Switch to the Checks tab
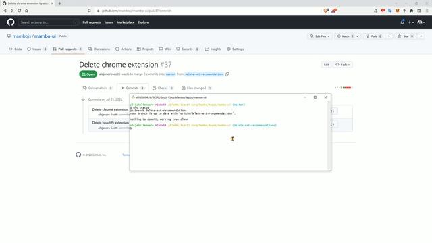Image resolution: width=432 pixels, height=243 pixels. click(163, 88)
